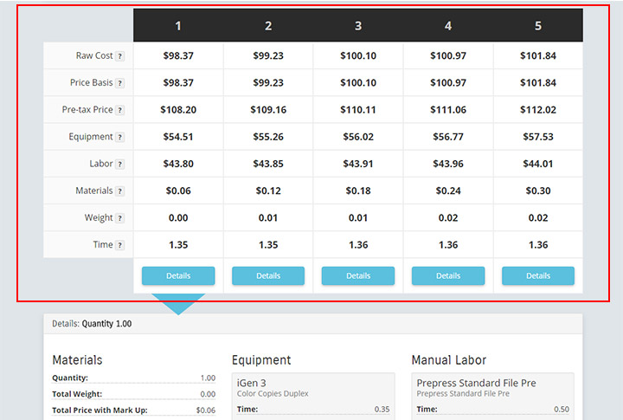Open Details for quantity column 1
This screenshot has height=420, width=623.
[178, 275]
